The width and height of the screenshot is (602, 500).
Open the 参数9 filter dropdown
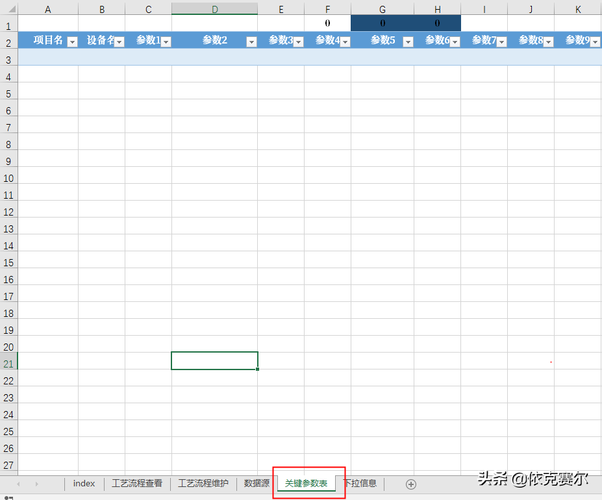pyautogui.click(x=596, y=42)
